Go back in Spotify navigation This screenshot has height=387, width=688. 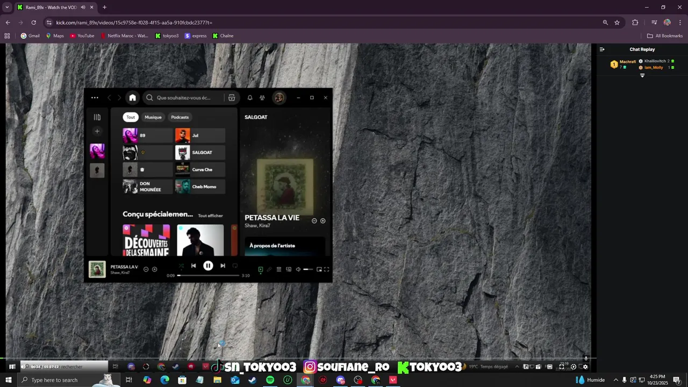pos(110,98)
